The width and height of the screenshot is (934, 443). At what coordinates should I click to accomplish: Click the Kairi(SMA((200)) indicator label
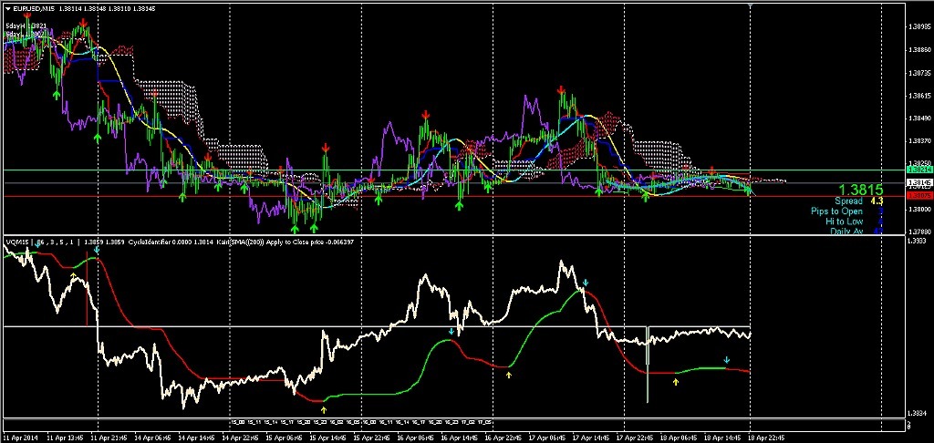coord(238,242)
